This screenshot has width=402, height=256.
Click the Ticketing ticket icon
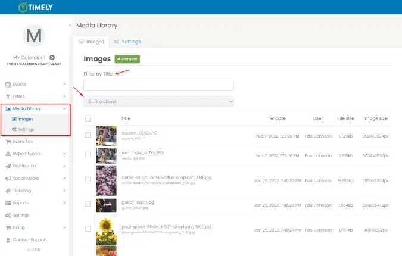(8, 191)
